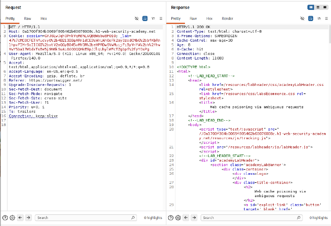Focus the Request search field

pyautogui.click(x=86, y=218)
